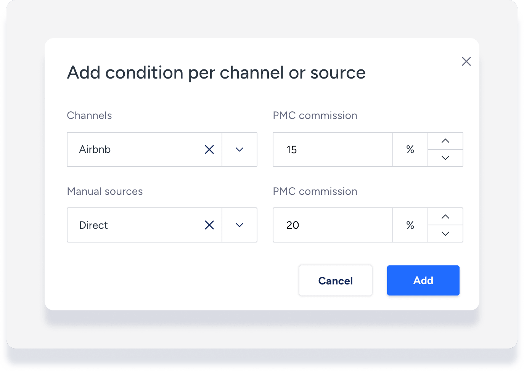Increase the Airbnb PMC commission value

[445, 141]
